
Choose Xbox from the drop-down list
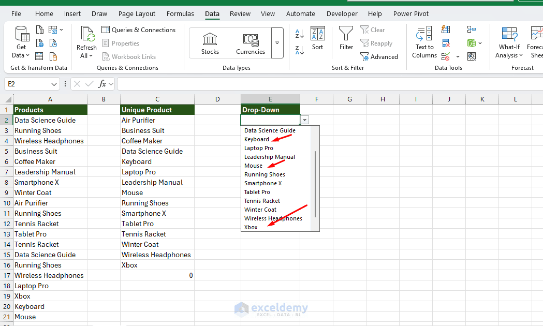(x=251, y=227)
